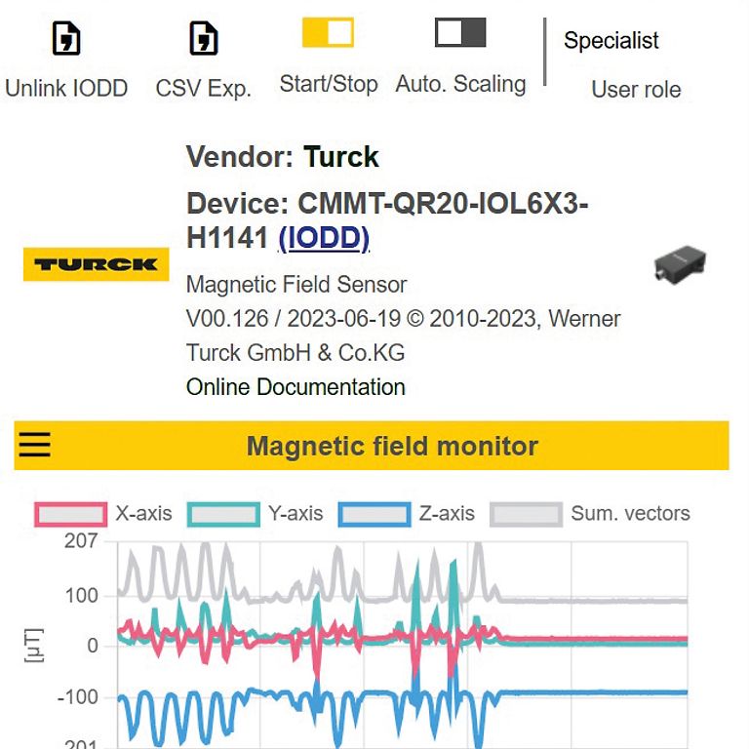Screen dimensions: 749x749
Task: Export data with the CSV Exp. icon
Action: (x=203, y=39)
